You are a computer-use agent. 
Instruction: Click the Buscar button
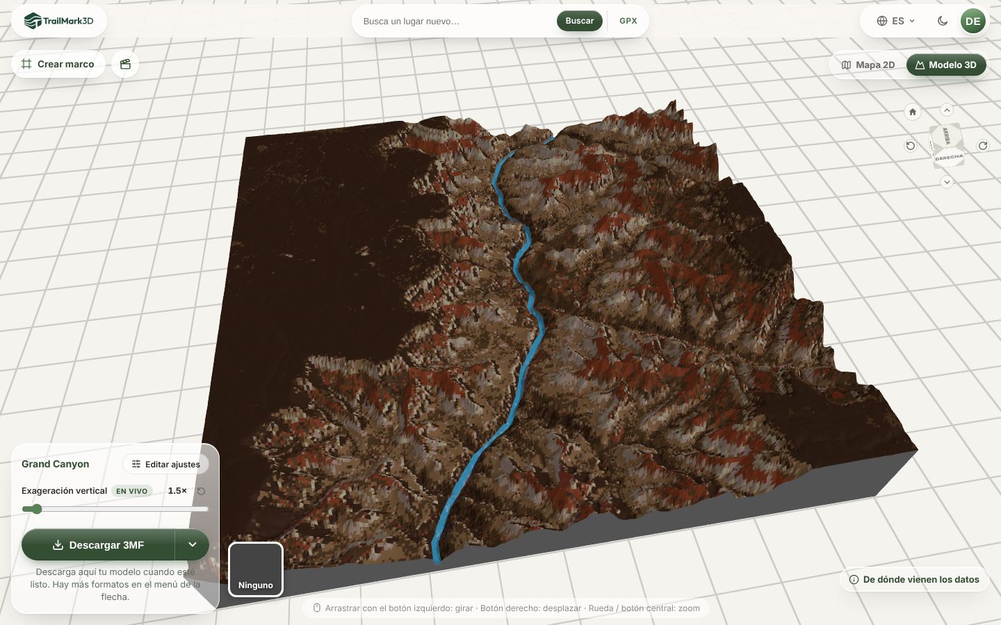pos(580,21)
